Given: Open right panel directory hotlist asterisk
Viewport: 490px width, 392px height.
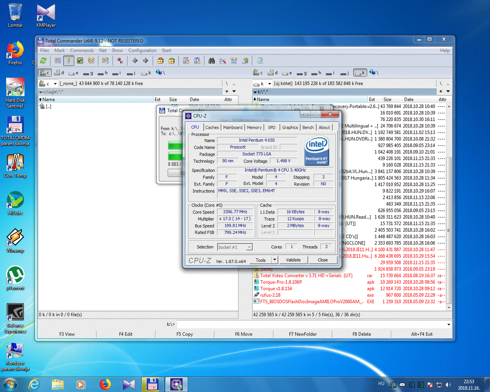Looking at the screenshot, I should (x=441, y=91).
